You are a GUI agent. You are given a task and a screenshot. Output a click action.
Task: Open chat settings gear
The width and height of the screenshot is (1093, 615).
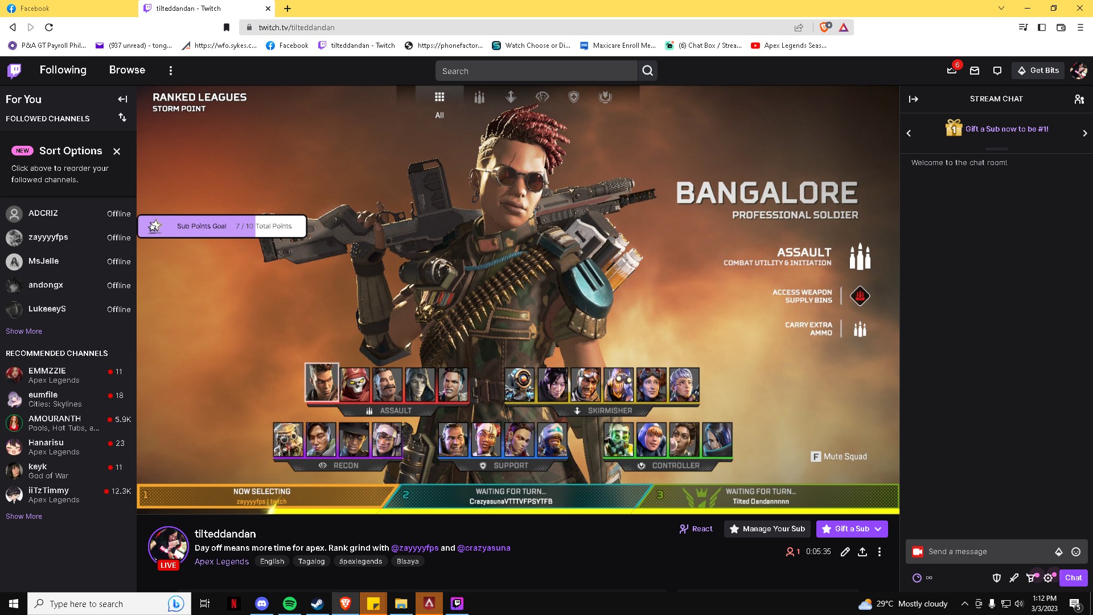[x=1048, y=578]
